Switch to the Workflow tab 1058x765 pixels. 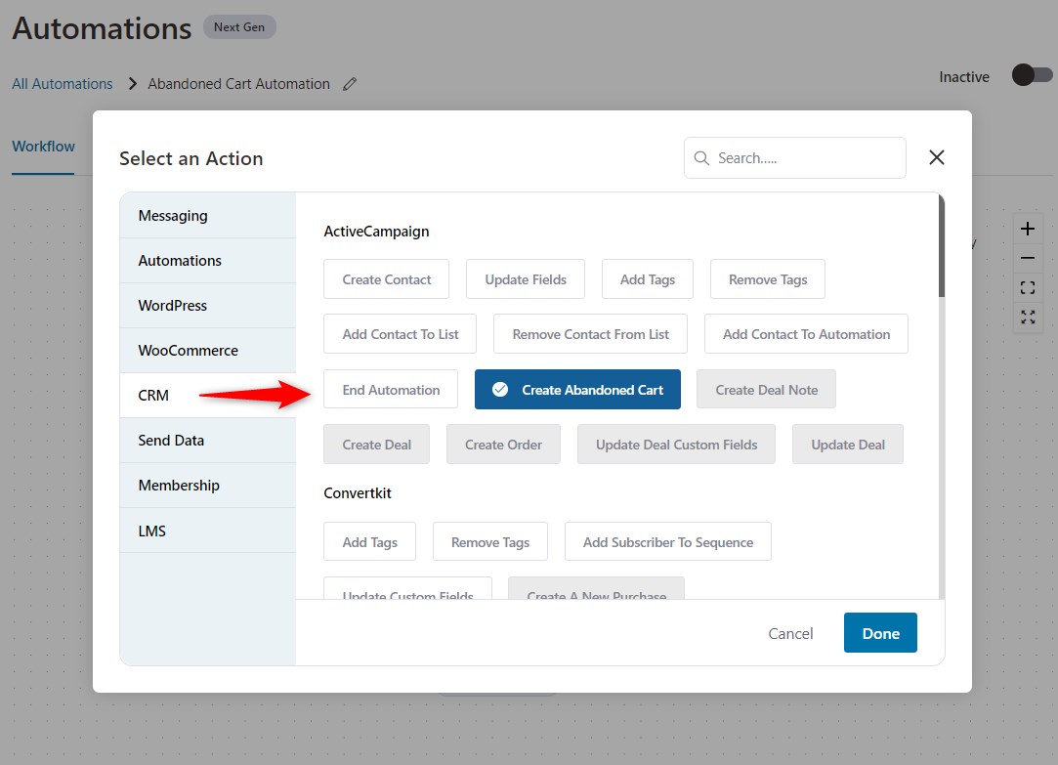43,146
